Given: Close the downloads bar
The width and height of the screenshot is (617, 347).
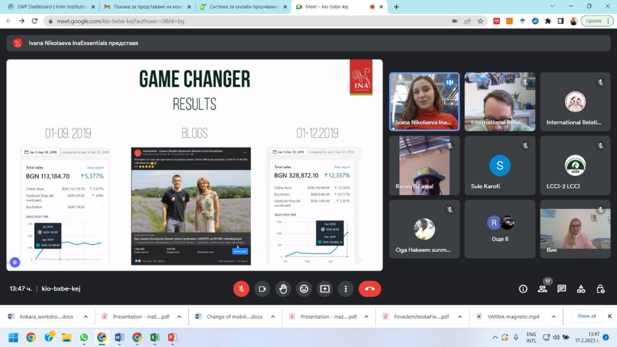Looking at the screenshot, I should pos(610,316).
